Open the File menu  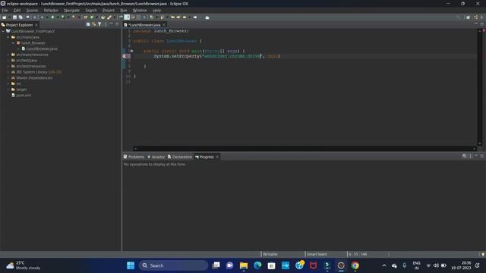pyautogui.click(x=5, y=10)
